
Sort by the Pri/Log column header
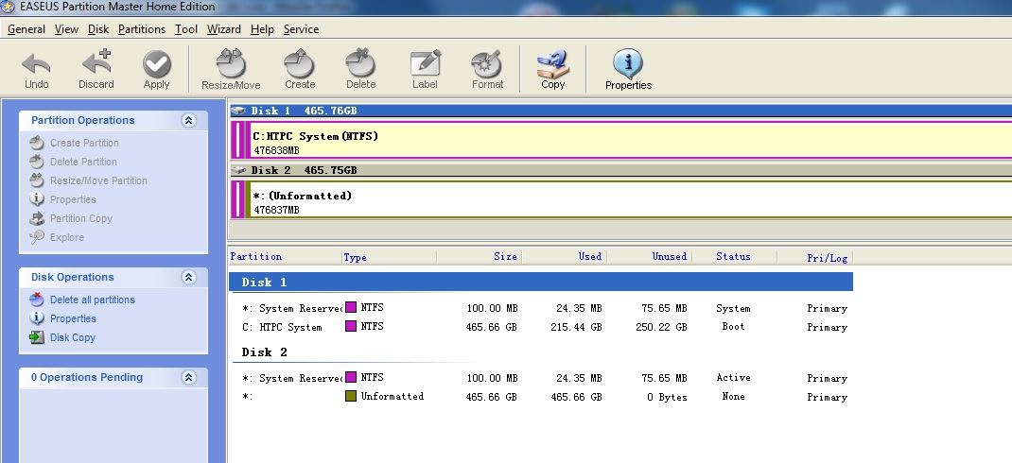click(x=815, y=257)
